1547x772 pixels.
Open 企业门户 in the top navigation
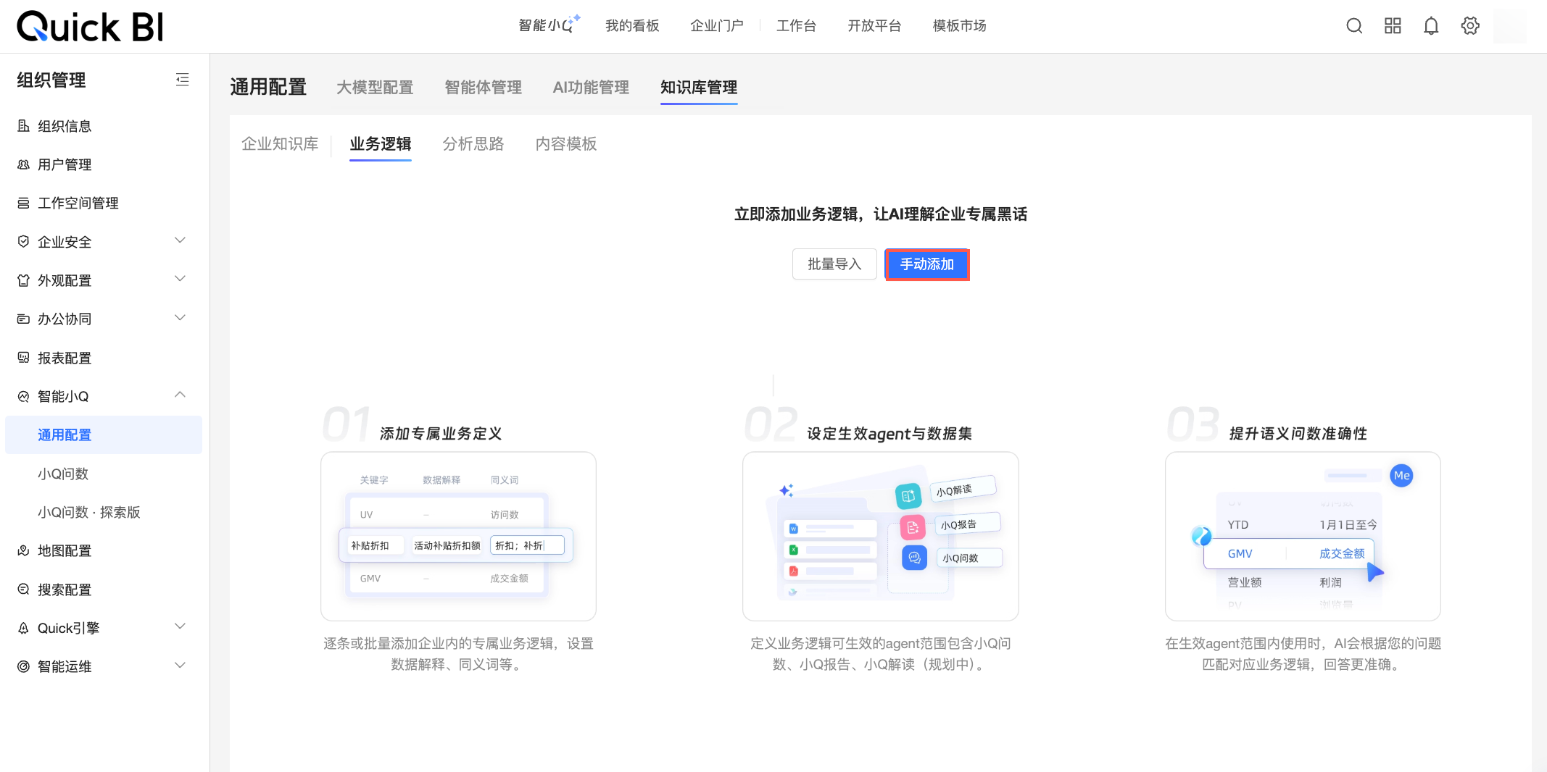coord(717,26)
